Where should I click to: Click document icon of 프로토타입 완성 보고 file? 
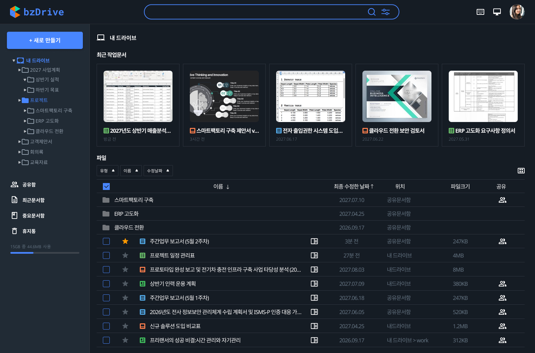tap(143, 270)
